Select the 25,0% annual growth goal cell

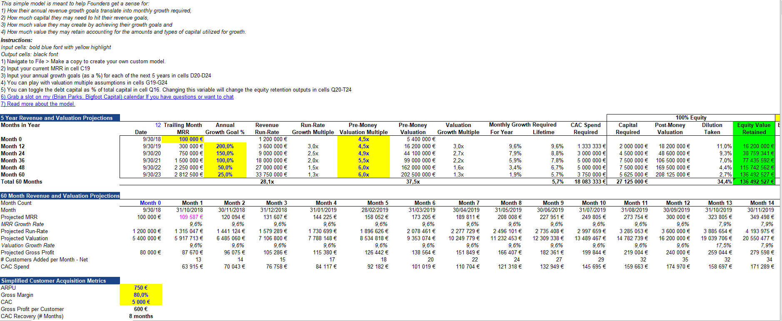225,174
